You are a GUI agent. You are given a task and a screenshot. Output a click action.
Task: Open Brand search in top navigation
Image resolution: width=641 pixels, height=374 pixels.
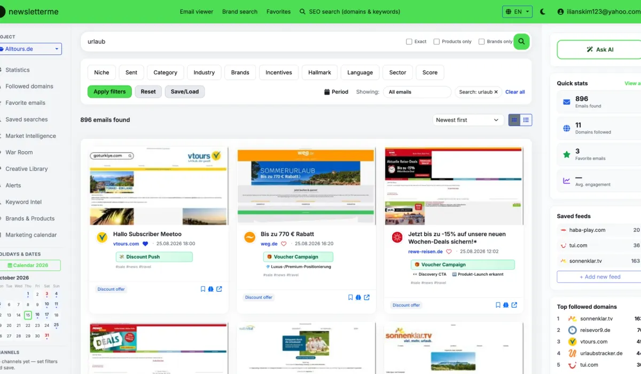tap(240, 12)
